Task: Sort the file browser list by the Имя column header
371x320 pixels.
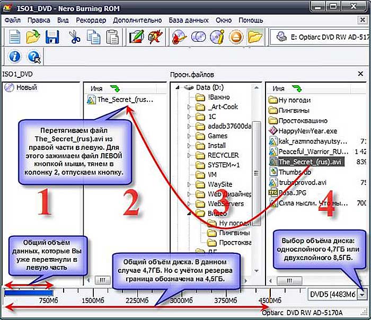Action: coord(308,88)
